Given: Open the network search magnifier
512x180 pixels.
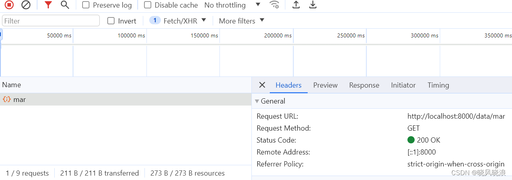Looking at the screenshot, I should (x=65, y=5).
